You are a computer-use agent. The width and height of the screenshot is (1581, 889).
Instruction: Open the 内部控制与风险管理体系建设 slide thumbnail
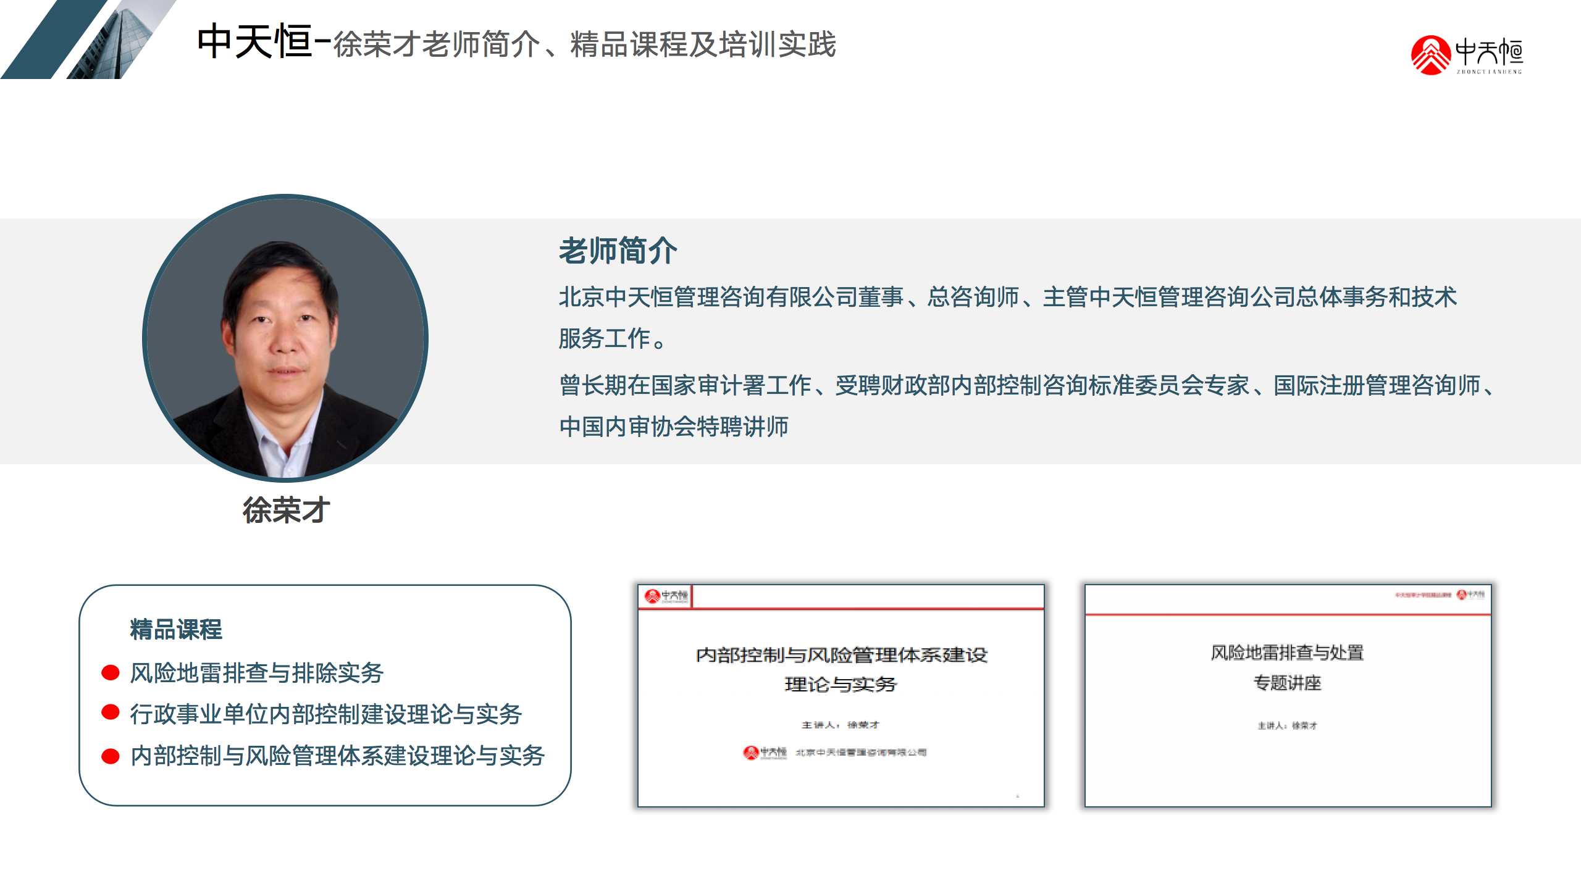click(x=841, y=696)
